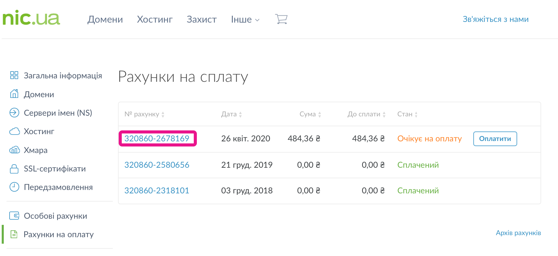Open Захист in the top navigation
Screen dimensions: 558x256
coord(202,20)
